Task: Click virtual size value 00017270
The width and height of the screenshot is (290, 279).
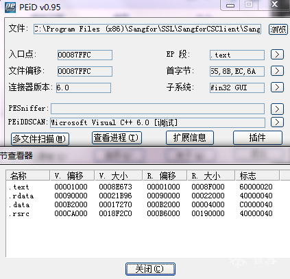Action: [115, 204]
